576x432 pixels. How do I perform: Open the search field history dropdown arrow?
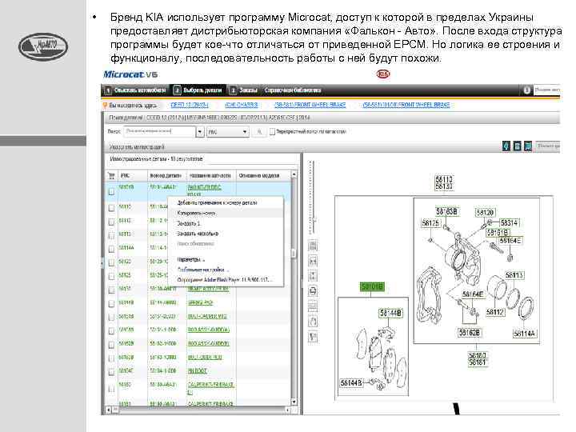click(x=200, y=131)
